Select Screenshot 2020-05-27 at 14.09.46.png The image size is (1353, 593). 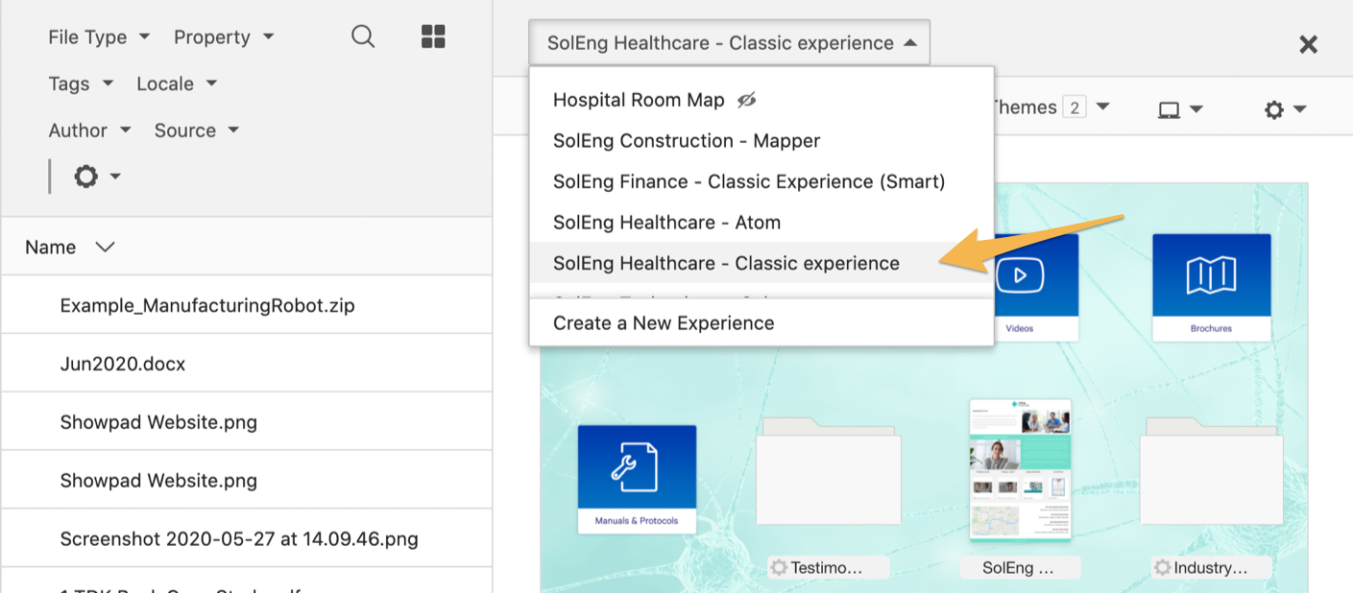coord(247,539)
